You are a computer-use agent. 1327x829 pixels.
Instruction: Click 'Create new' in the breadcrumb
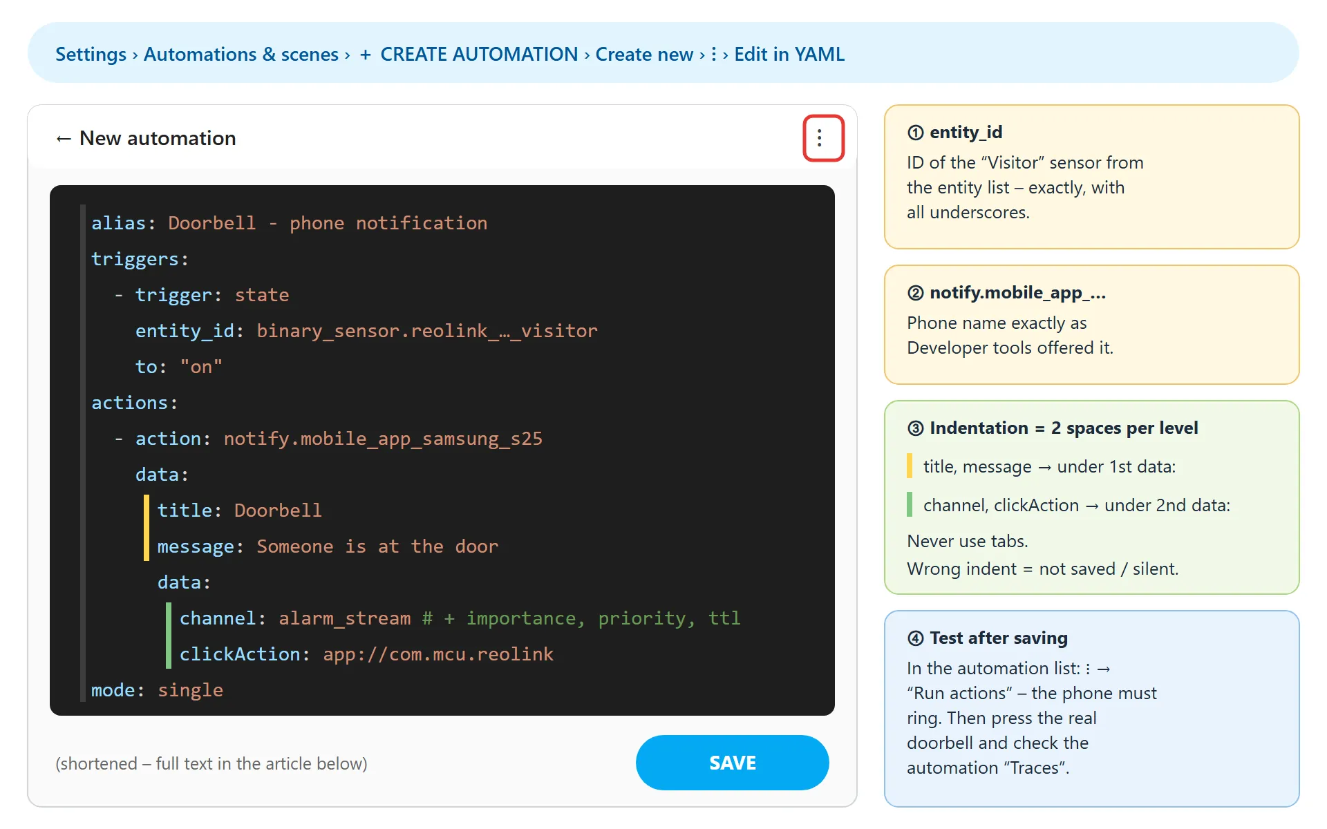644,54
